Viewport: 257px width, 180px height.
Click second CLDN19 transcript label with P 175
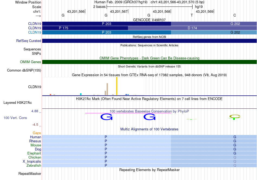pyautogui.click(x=35, y=28)
